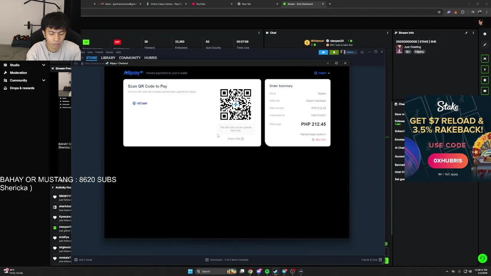Open Steam notifications bell
The width and height of the screenshot is (491, 276).
point(334,52)
